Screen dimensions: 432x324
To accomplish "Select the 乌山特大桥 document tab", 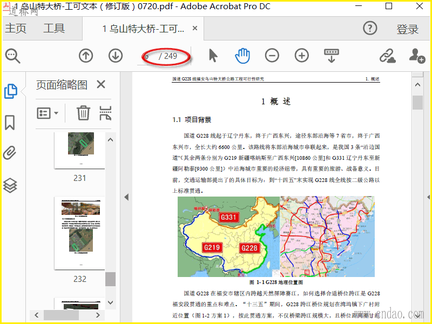I will pos(143,29).
